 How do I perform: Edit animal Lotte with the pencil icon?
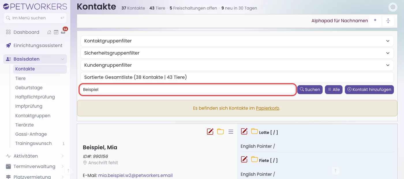point(244,131)
